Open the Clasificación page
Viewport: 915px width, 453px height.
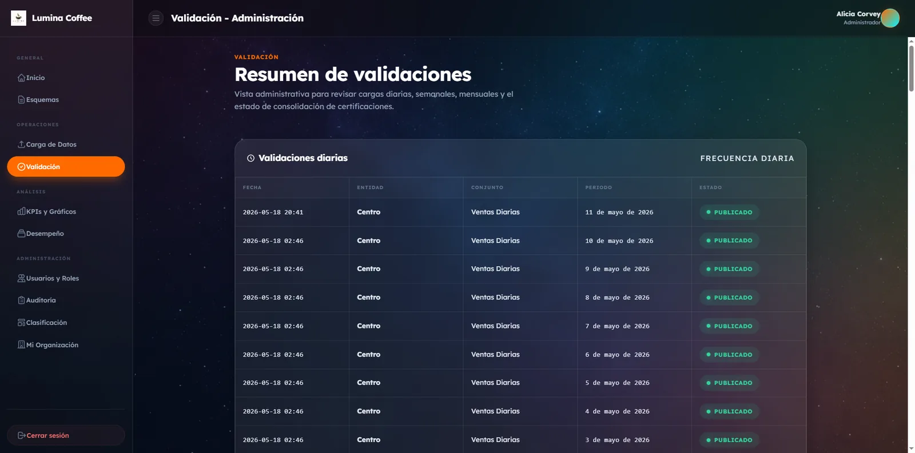point(66,323)
